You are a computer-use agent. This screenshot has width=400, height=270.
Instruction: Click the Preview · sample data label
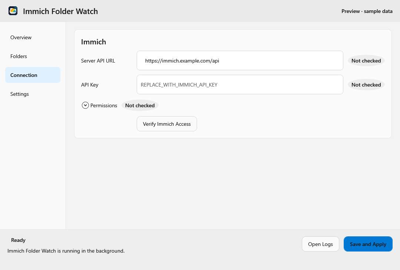click(367, 11)
